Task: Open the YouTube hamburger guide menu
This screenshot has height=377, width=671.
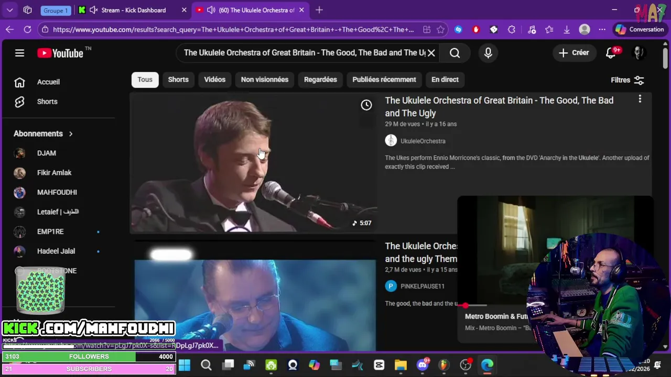Action: point(19,53)
